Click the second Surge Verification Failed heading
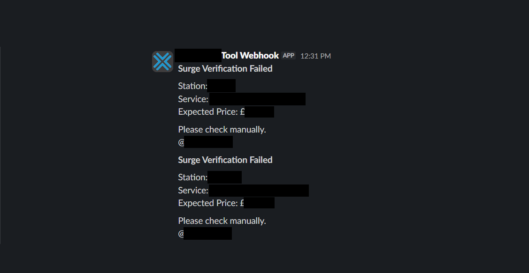 225,160
